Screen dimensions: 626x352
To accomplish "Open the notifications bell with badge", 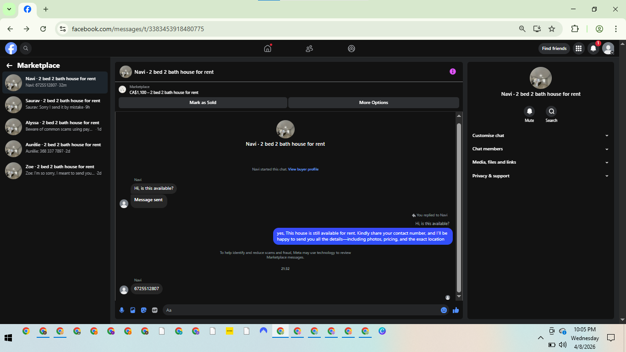I will (x=593, y=48).
